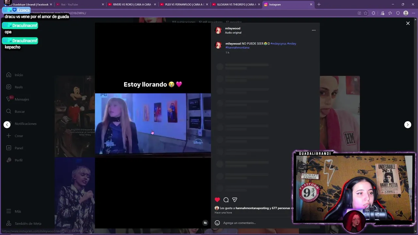
Task: Click mileywood avatar in post header
Action: 218,30
